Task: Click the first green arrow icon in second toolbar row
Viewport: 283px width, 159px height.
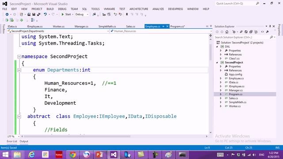Action: click(7, 20)
